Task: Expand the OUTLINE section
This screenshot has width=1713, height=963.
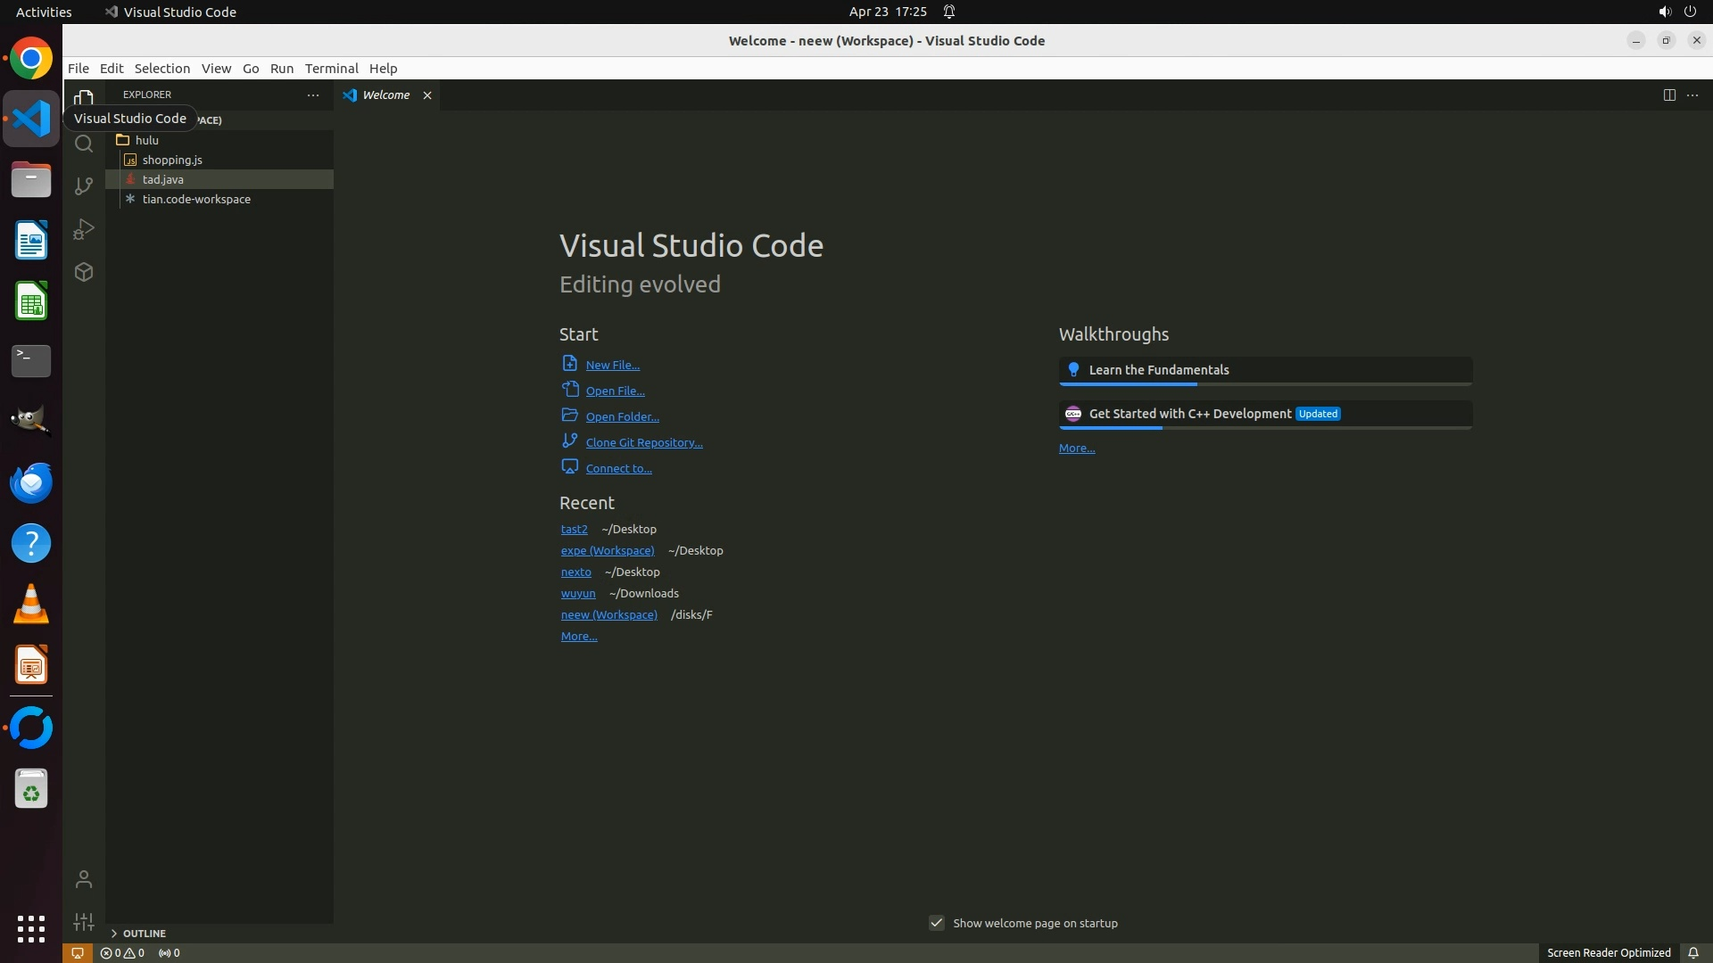Action: tap(144, 933)
